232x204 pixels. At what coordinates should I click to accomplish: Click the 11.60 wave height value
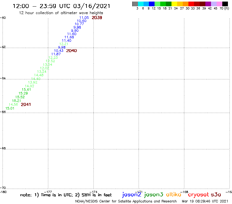[71, 34]
